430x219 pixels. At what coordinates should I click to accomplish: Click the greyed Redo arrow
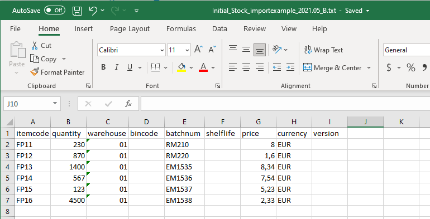click(115, 11)
